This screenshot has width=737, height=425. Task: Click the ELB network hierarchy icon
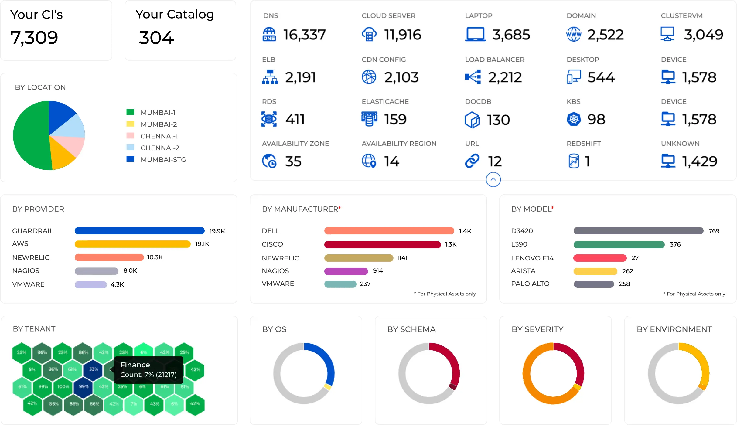click(x=270, y=77)
